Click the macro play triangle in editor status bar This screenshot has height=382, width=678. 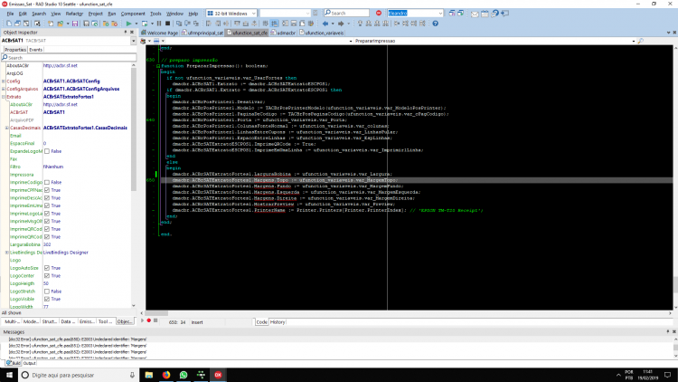(142, 321)
